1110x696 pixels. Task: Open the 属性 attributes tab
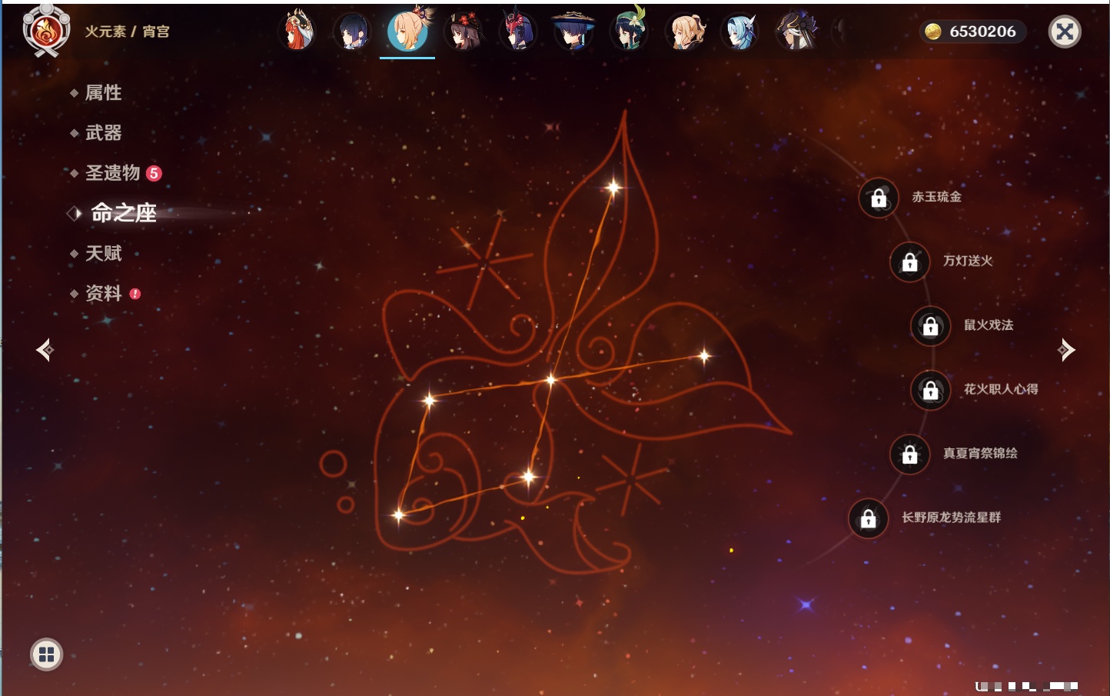coord(103,93)
